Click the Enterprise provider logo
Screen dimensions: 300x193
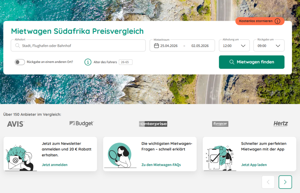point(153,124)
